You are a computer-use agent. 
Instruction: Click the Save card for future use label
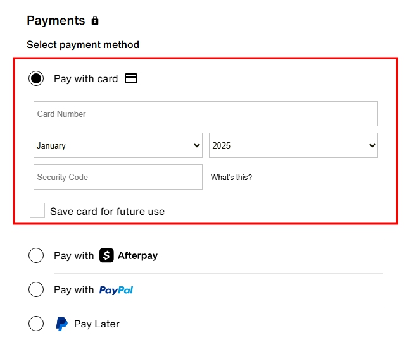(107, 212)
